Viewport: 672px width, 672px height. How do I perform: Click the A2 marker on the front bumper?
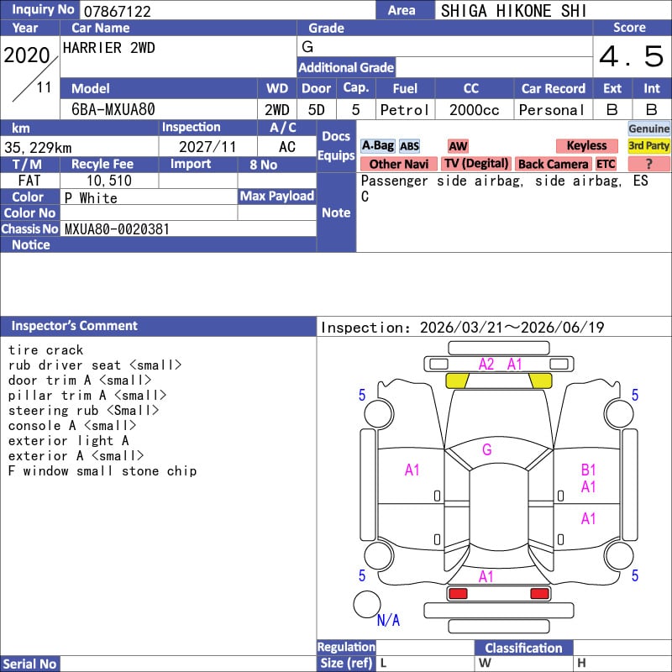point(486,365)
